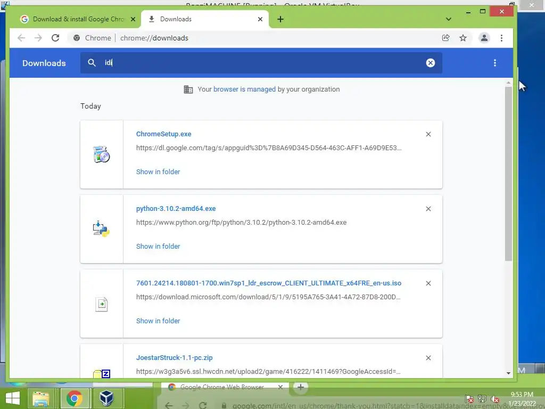The height and width of the screenshot is (409, 545).
Task: Show the win7sp1 ISO in folder
Action: [x=158, y=321]
